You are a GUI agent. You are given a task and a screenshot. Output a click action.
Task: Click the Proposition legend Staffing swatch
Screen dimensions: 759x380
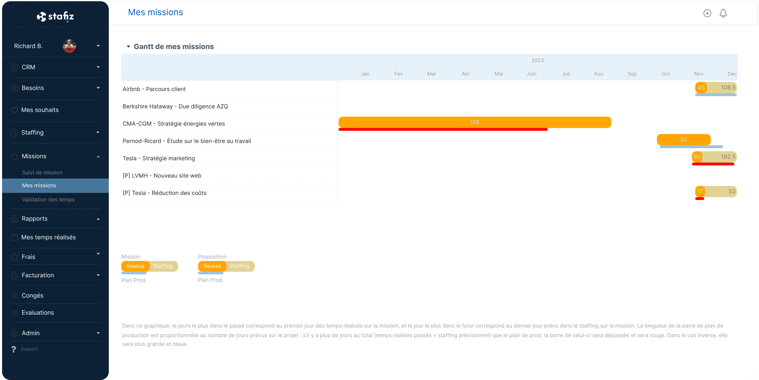pyautogui.click(x=240, y=266)
